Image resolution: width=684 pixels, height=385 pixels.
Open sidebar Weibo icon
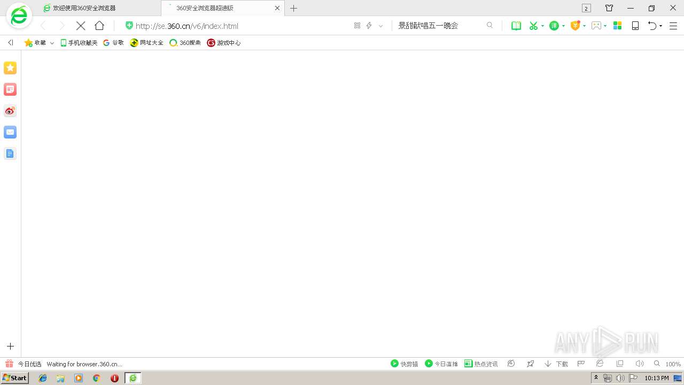pyautogui.click(x=10, y=111)
